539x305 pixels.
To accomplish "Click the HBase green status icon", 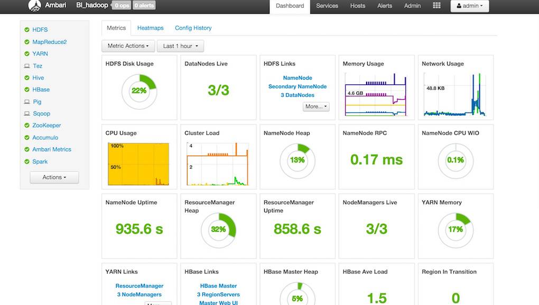I will click(27, 90).
